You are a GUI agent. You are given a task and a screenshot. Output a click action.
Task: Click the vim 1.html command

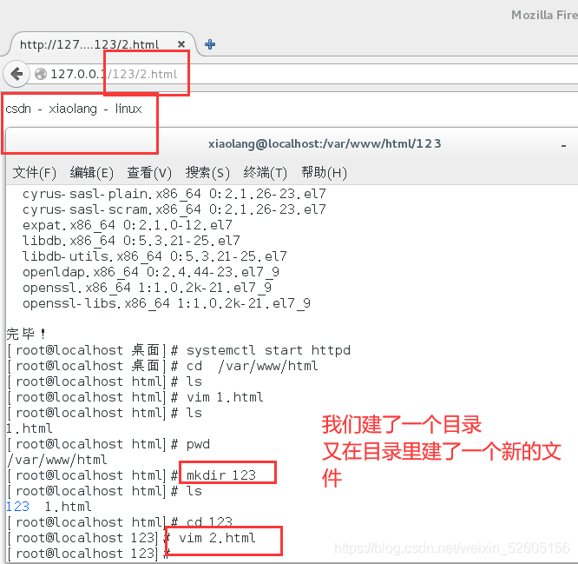[225, 397]
